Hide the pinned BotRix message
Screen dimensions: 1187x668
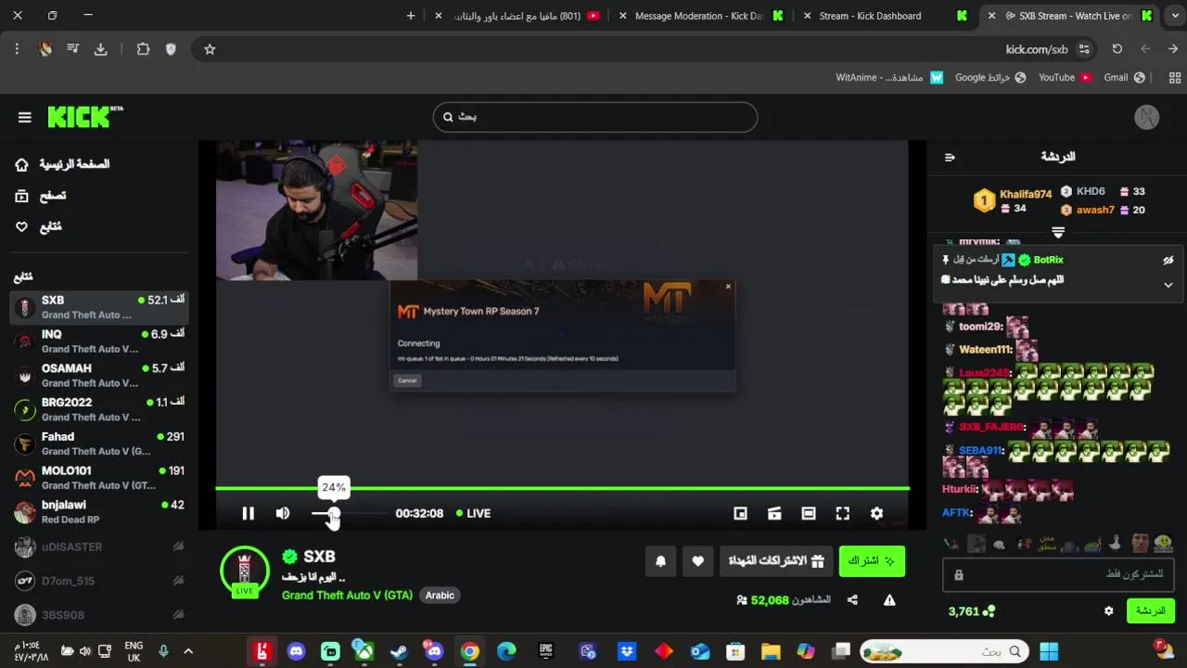pyautogui.click(x=1168, y=261)
